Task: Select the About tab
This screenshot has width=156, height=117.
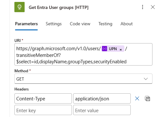Action: (127, 24)
